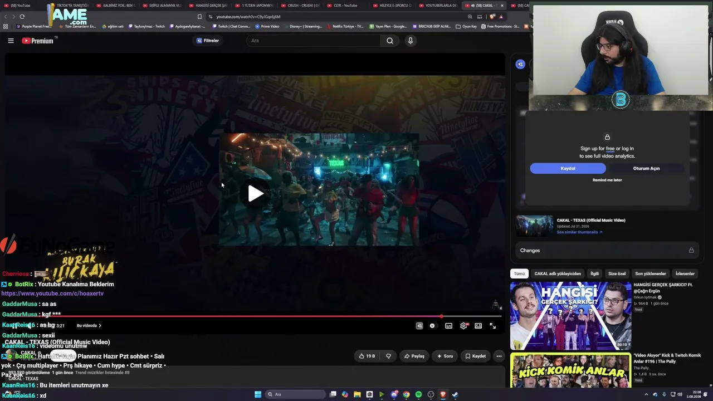Open the Filtreler filter button
This screenshot has width=713, height=401.
[208, 41]
